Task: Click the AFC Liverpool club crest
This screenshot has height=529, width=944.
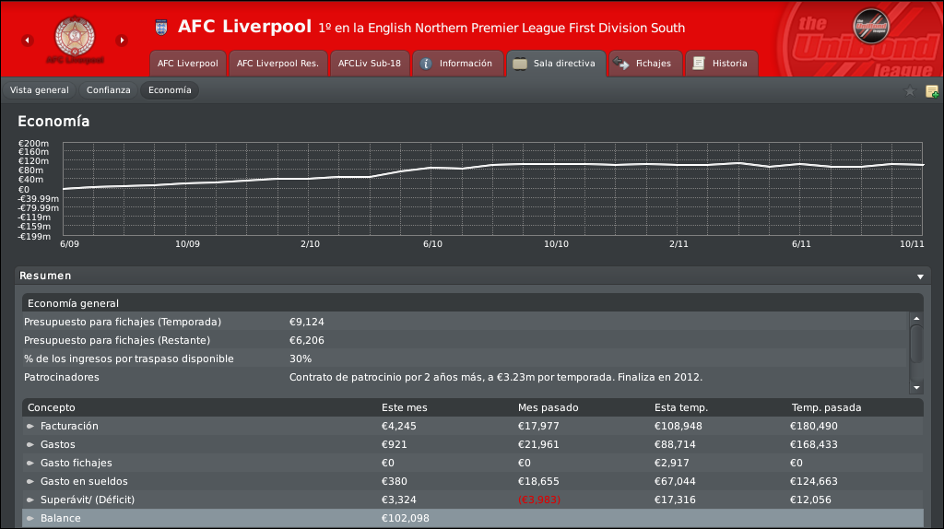Action: [x=75, y=36]
